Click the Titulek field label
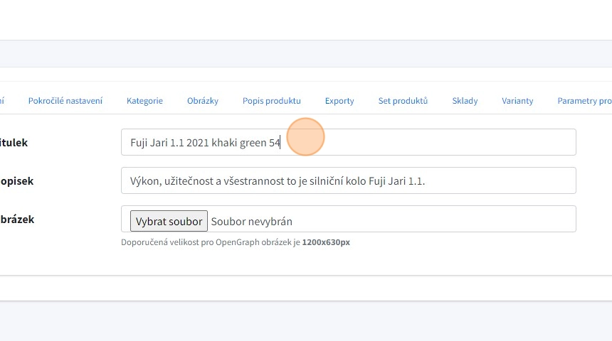612x341 pixels. [14, 143]
